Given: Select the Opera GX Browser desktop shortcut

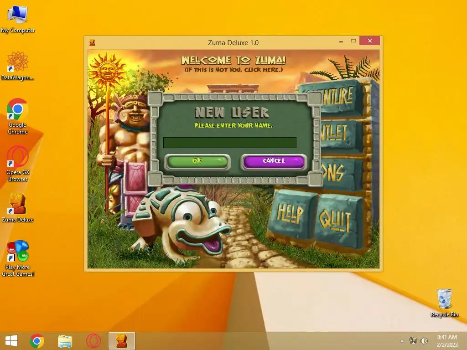Looking at the screenshot, I should click(18, 164).
